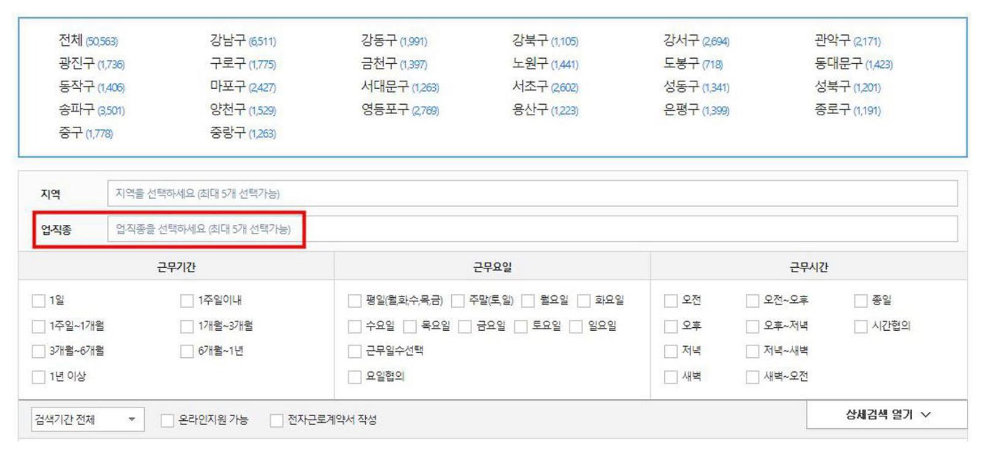Select the 오후 work time checkbox
This screenshot has width=984, height=454.
pos(671,327)
